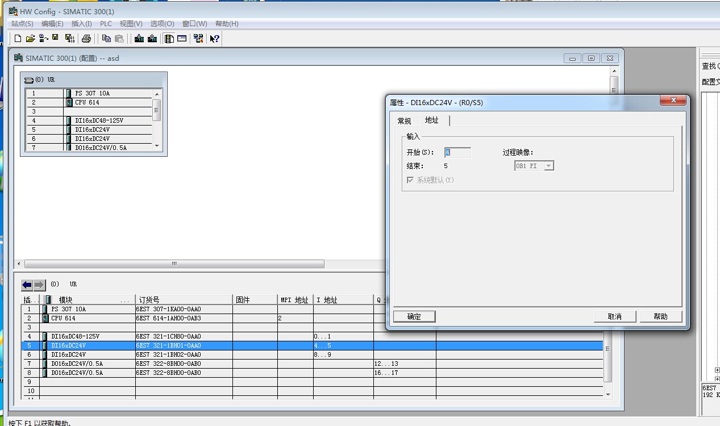Click the 订货号 column header
The width and height of the screenshot is (720, 426).
pos(184,299)
